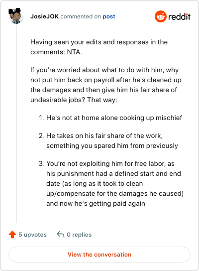Image resolution: width=199 pixels, height=271 pixels.
Task: Click the Reddit Snoo logo icon
Action: pyautogui.click(x=161, y=16)
